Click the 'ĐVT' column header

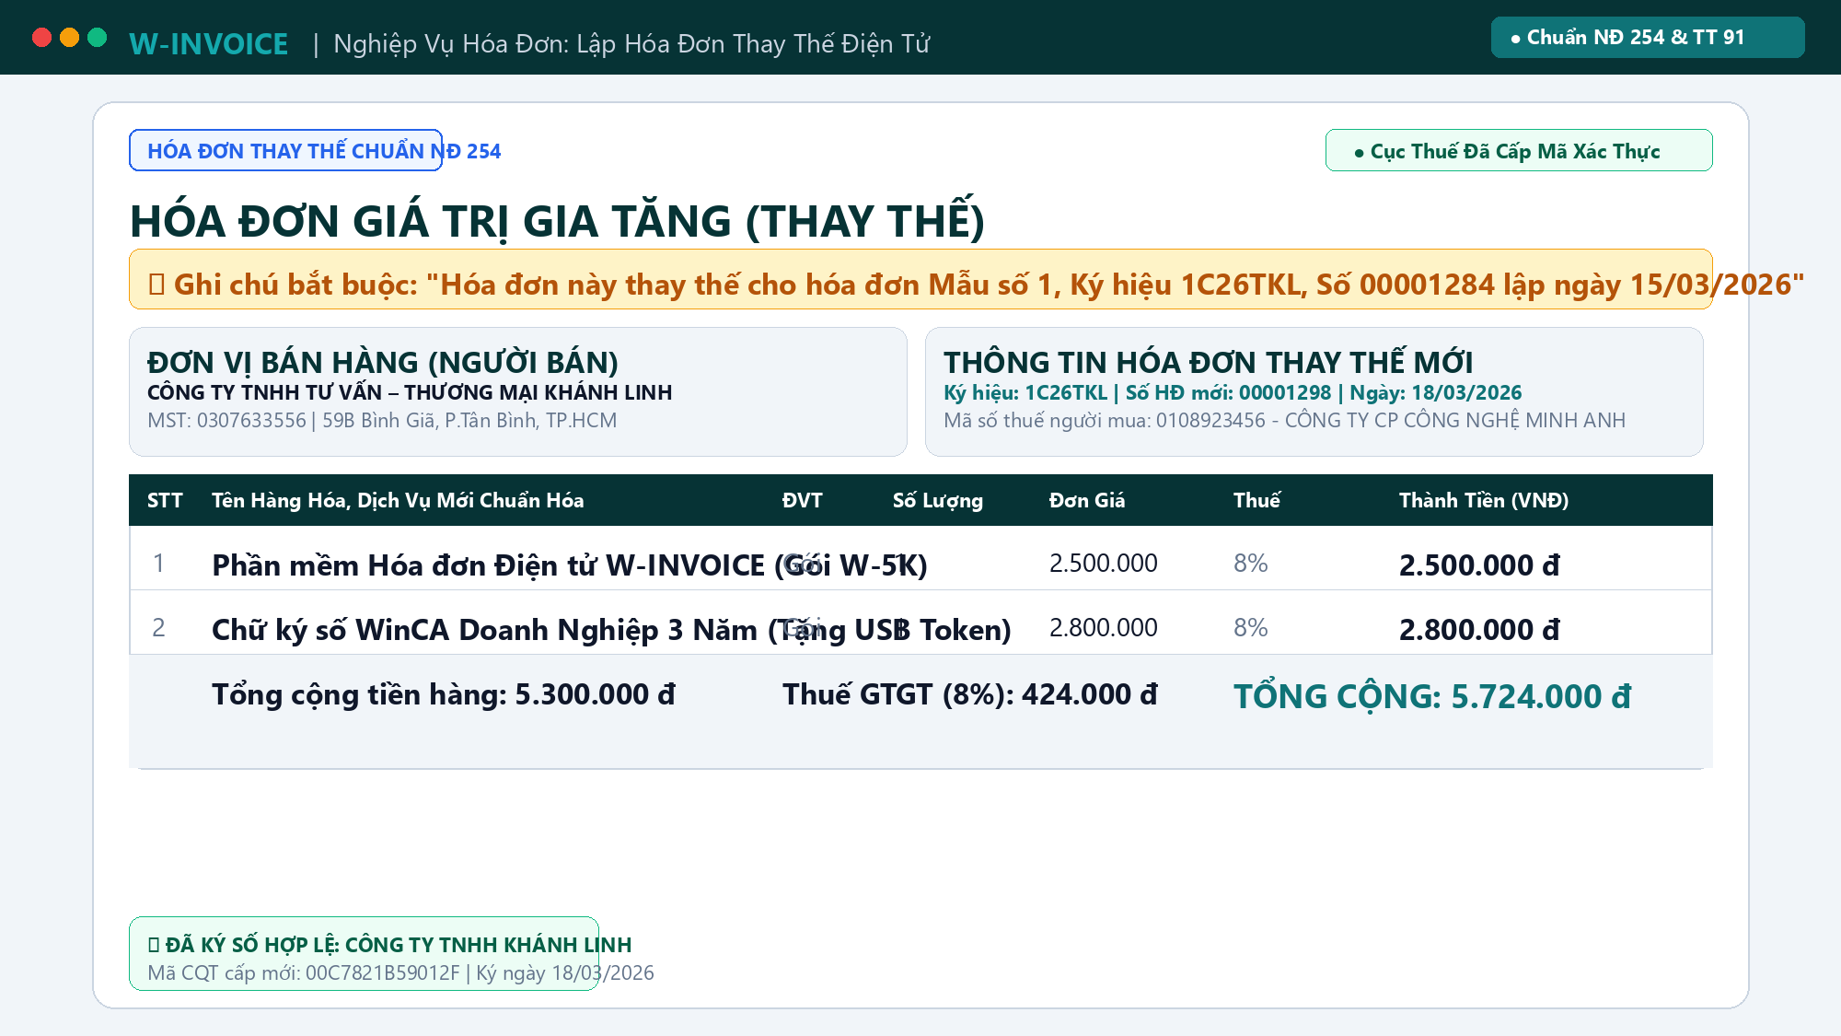point(802,500)
